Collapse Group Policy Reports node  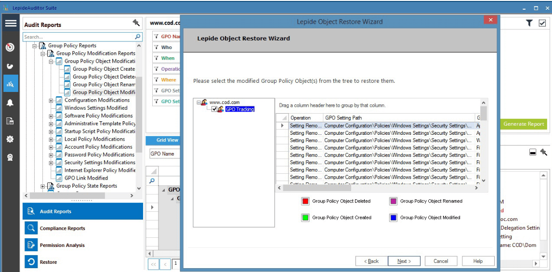click(x=35, y=46)
